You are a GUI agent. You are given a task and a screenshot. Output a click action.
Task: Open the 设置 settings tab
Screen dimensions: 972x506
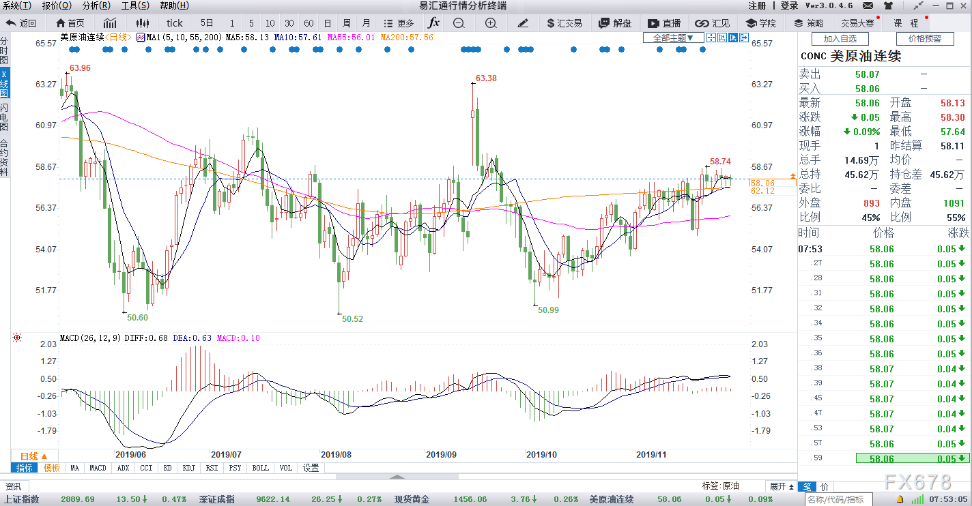click(x=311, y=468)
